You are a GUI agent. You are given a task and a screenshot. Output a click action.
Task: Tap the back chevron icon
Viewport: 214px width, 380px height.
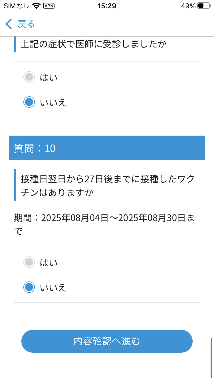click(x=8, y=24)
